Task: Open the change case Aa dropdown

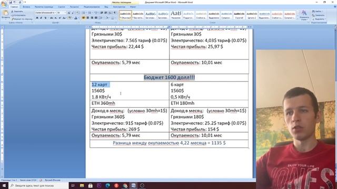Action: (64, 18)
